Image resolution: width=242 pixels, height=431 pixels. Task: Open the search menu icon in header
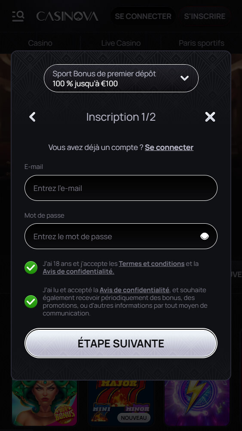click(x=18, y=16)
